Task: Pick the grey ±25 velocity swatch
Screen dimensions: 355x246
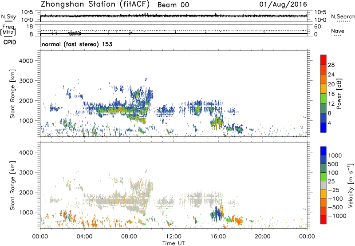Action: point(323,185)
